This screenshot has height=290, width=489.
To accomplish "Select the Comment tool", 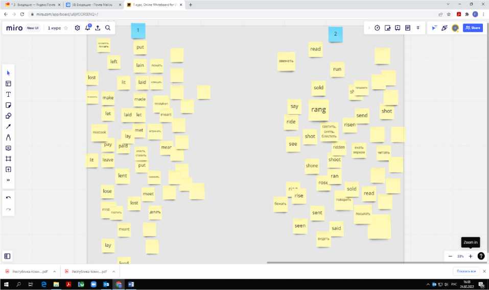I will pyautogui.click(x=8, y=148).
